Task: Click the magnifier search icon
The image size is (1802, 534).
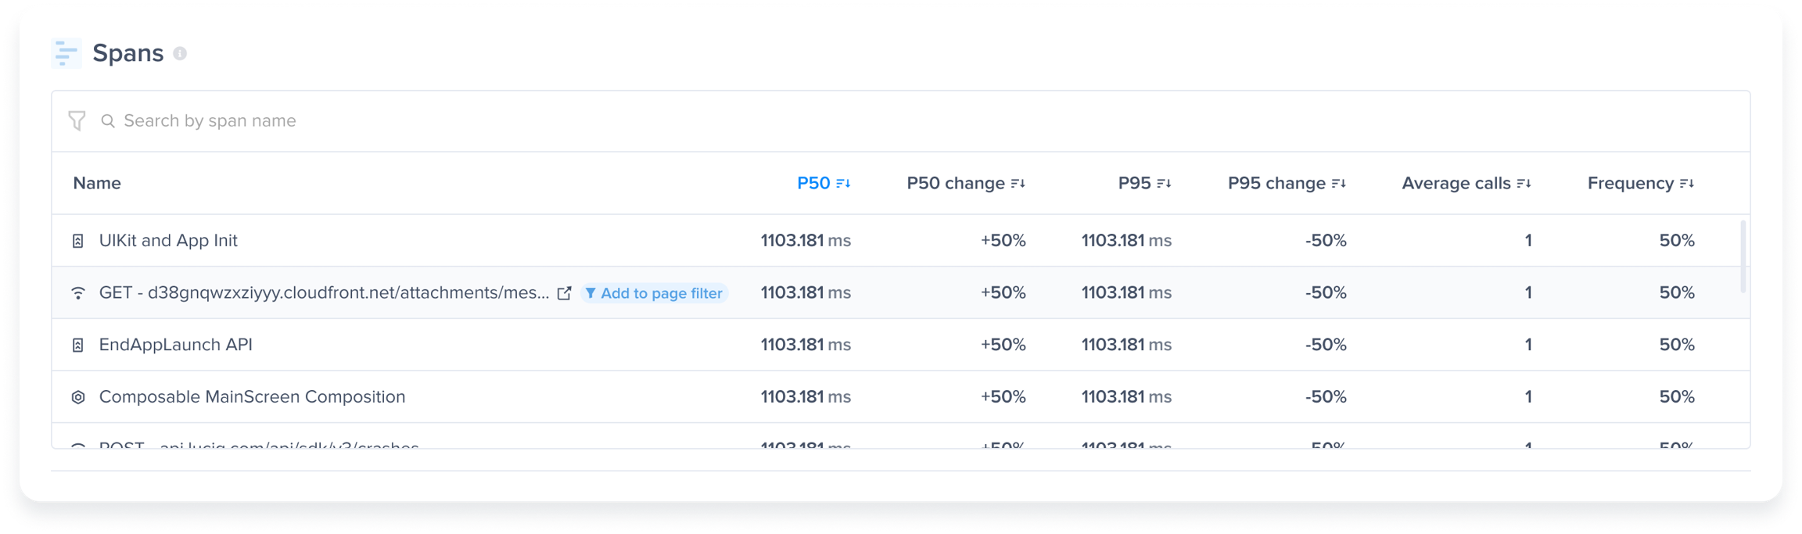Action: pyautogui.click(x=108, y=121)
